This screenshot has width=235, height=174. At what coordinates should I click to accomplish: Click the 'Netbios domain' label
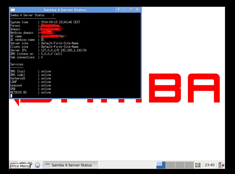(22, 33)
